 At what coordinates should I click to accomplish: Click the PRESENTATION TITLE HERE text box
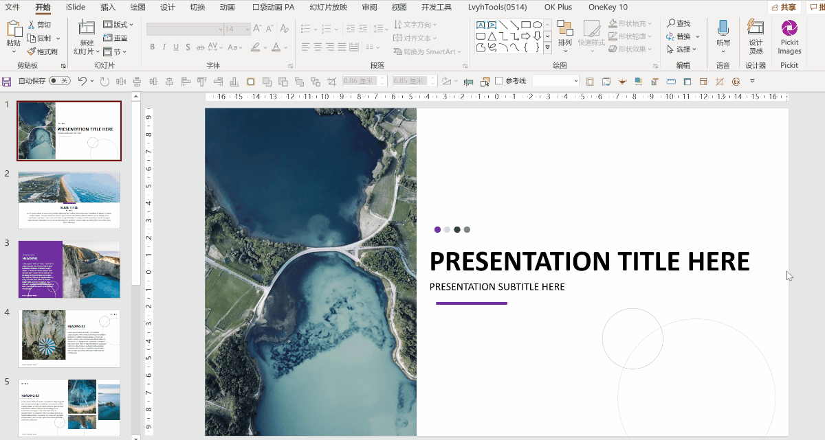tap(589, 262)
